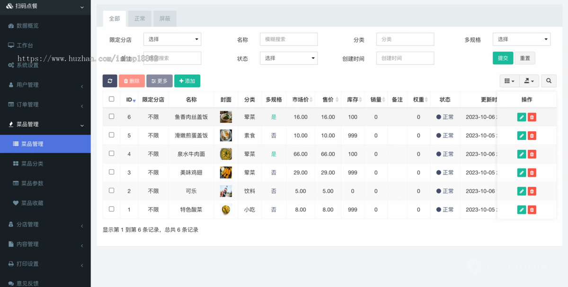Check the select-all checkbox in table header
The width and height of the screenshot is (568, 287).
point(112,99)
